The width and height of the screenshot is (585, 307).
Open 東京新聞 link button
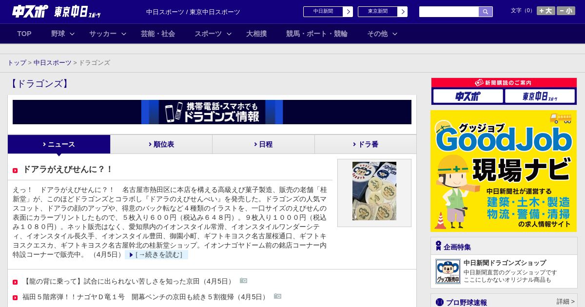pos(378,12)
